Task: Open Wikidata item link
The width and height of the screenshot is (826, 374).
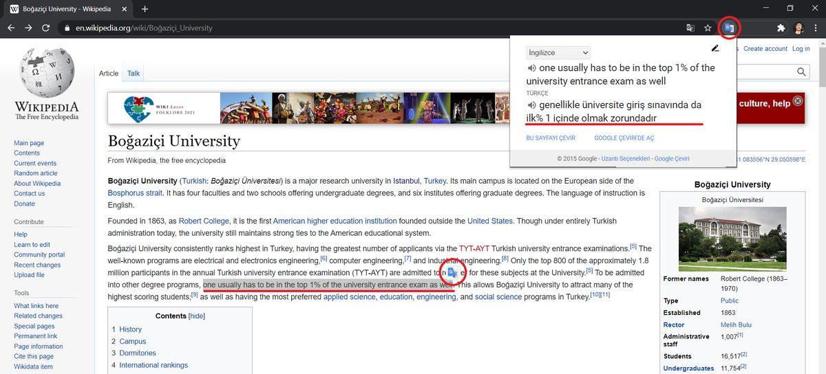Action: tap(33, 366)
